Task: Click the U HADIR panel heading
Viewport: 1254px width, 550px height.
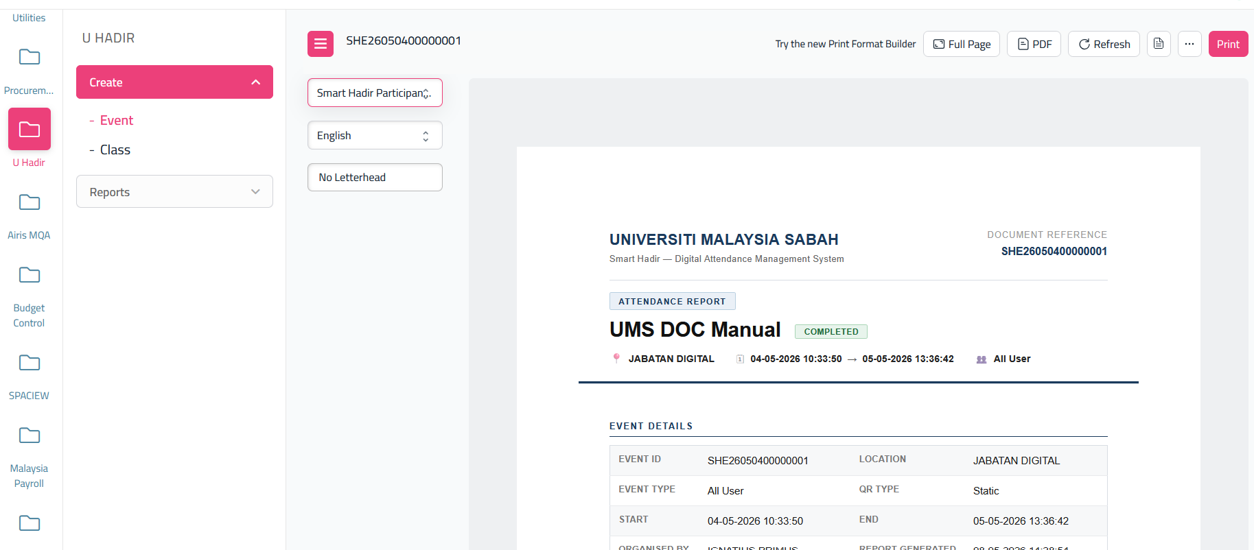Action: pos(108,38)
